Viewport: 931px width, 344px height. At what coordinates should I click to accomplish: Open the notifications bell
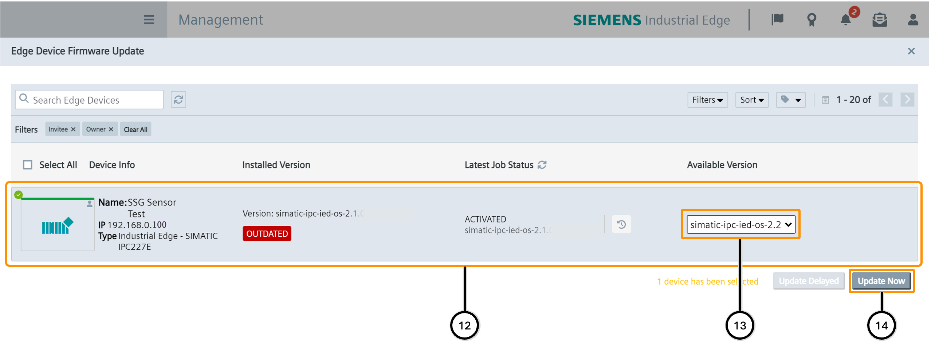coord(846,20)
